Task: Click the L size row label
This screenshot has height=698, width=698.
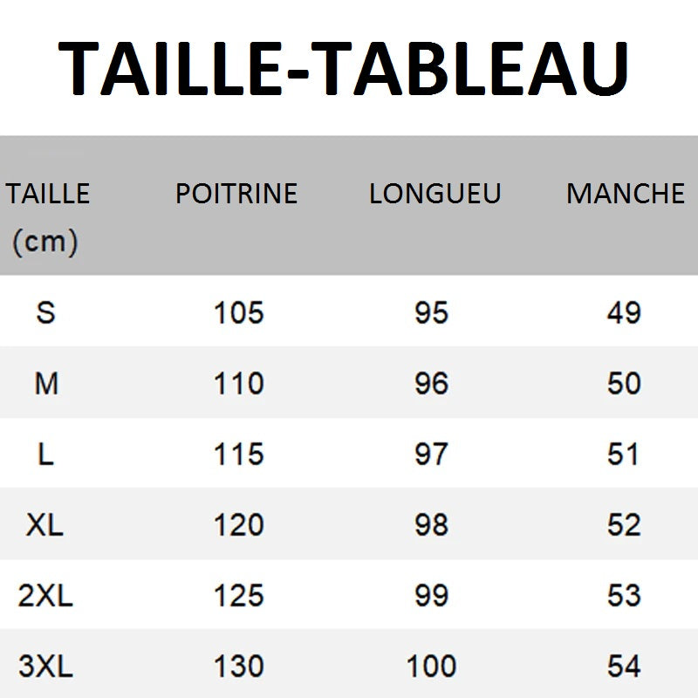Action: click(x=46, y=454)
